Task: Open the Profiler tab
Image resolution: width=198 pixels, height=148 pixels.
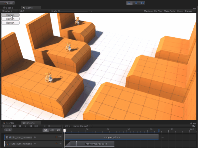Action: [9, 123]
